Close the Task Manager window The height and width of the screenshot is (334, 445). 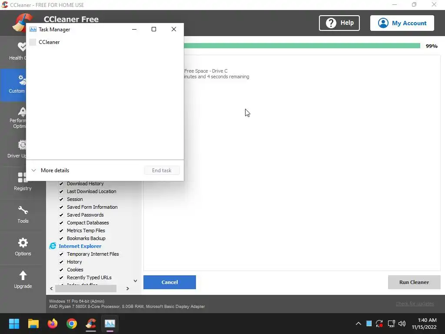(x=174, y=29)
